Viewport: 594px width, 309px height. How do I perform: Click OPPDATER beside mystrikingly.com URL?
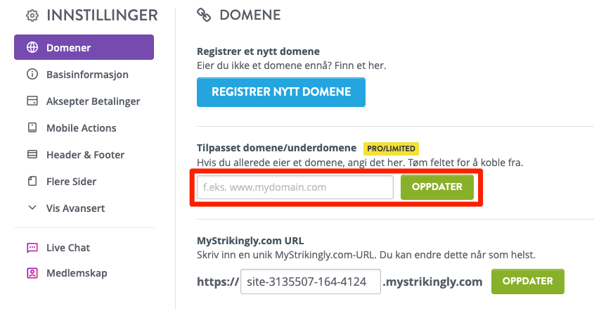tap(528, 282)
